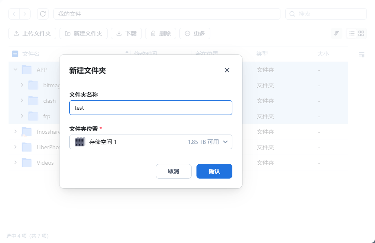
Task: Click the clash folder icon
Action: (33, 101)
